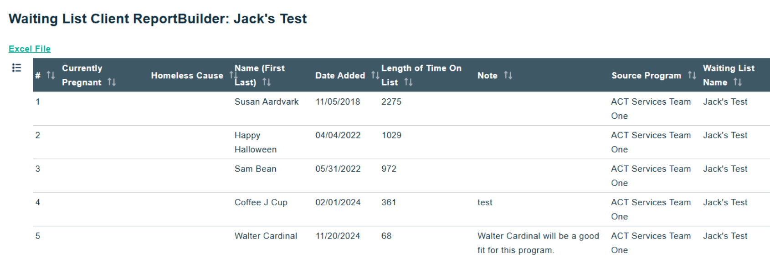
Task: Click the Date Added column header
Action: (340, 76)
